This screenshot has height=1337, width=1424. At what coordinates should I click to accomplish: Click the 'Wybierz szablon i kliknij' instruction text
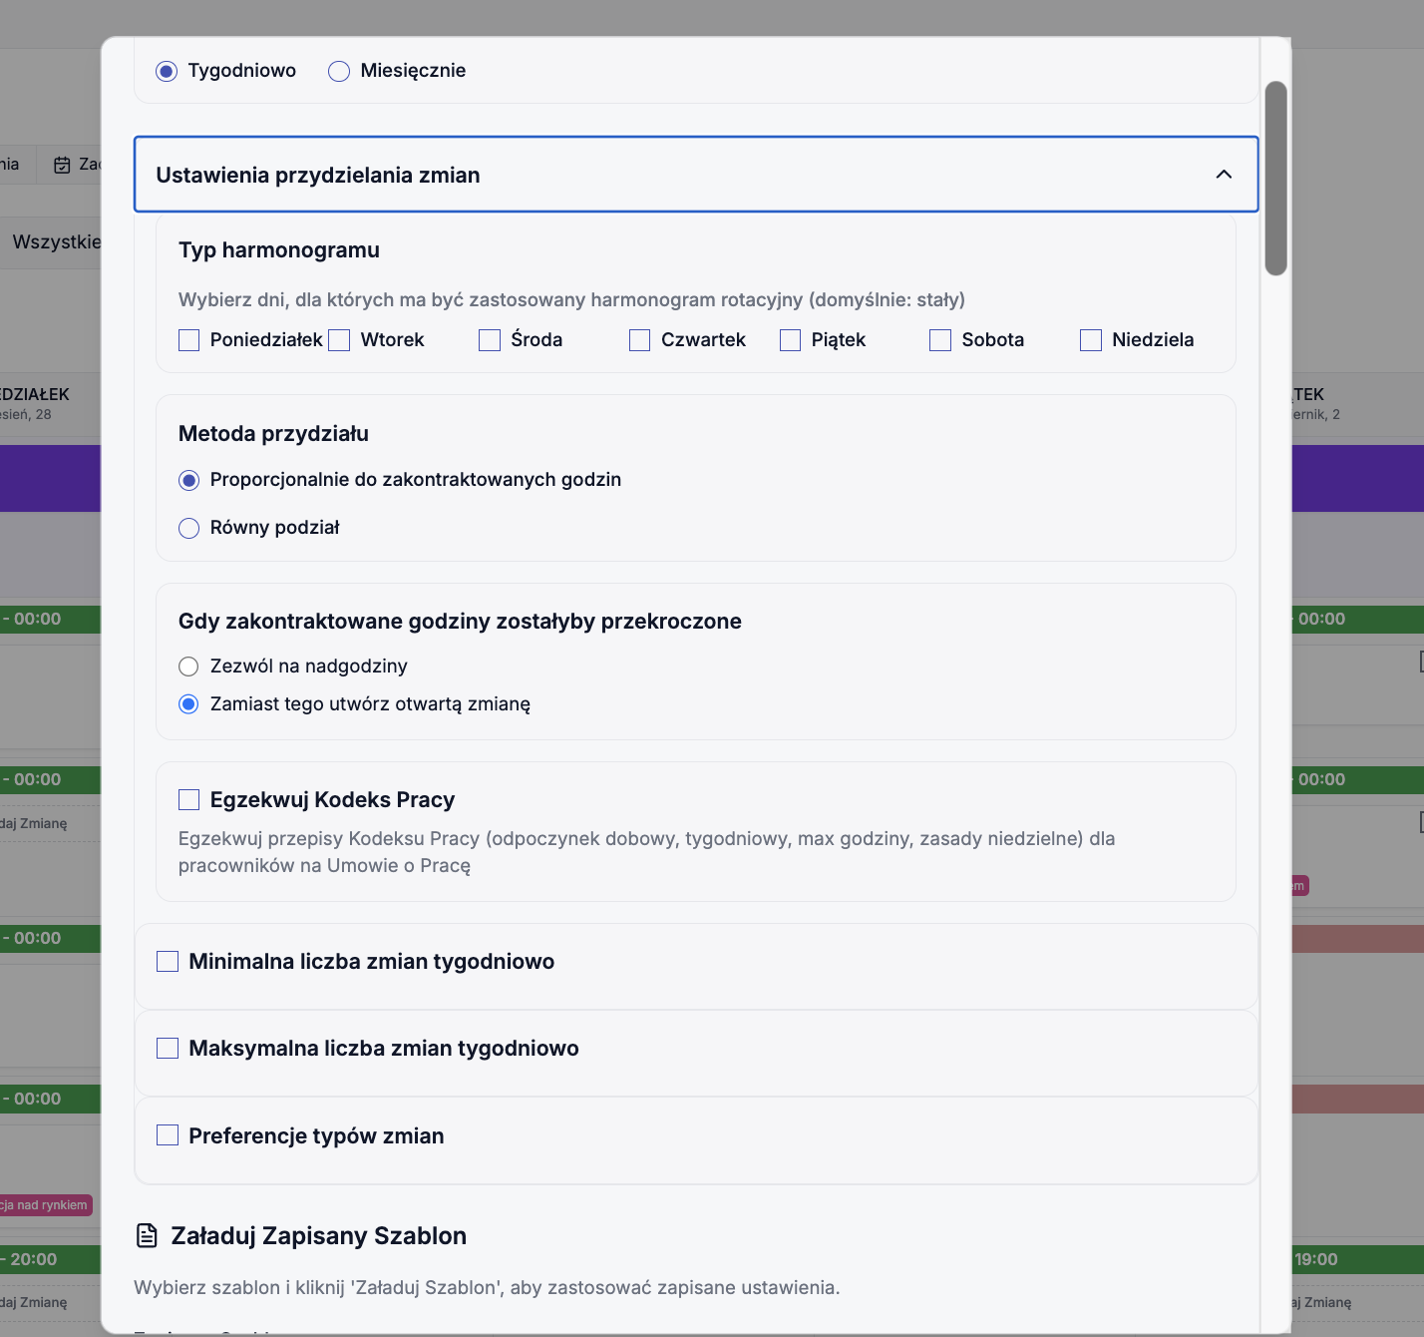487,1288
